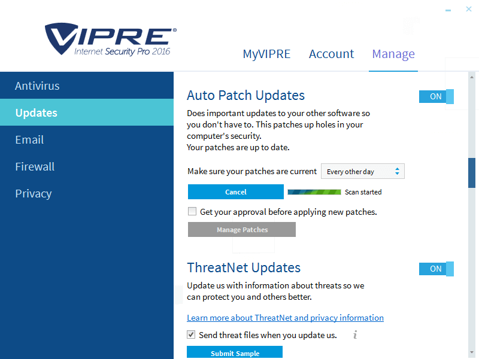Click the scrollbar up arrow
The width and height of the screenshot is (479, 359).
coord(472,77)
